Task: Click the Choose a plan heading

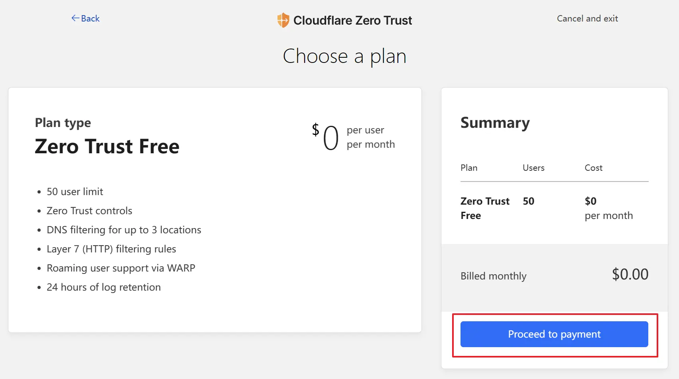Action: [344, 56]
